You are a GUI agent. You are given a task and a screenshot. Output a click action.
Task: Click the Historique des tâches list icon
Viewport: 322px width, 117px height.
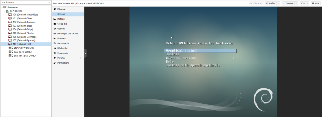(55, 33)
